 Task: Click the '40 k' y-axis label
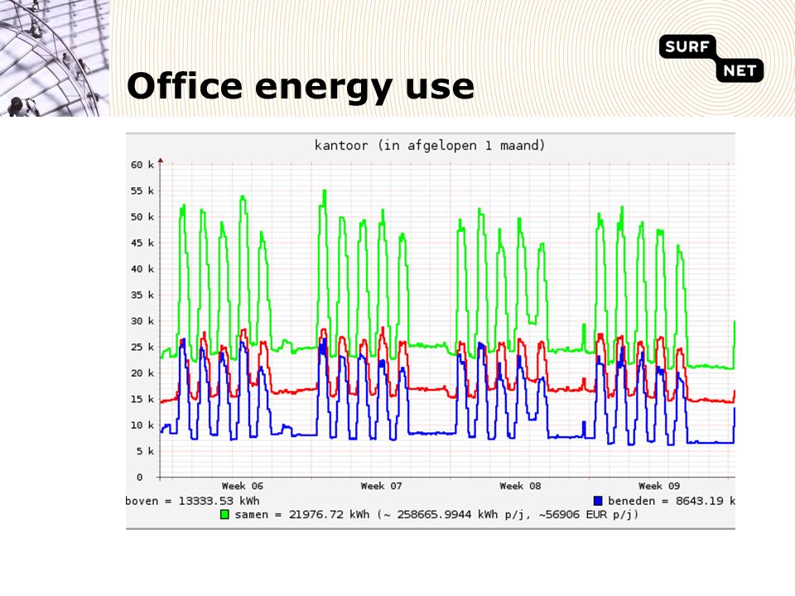(142, 268)
